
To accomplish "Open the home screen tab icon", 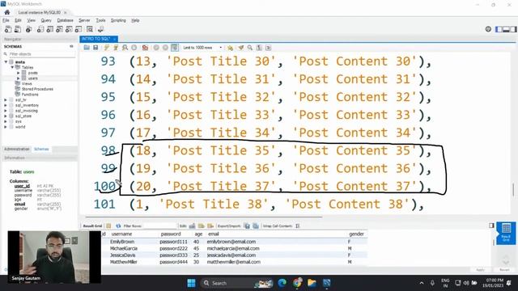I will coord(7,12).
